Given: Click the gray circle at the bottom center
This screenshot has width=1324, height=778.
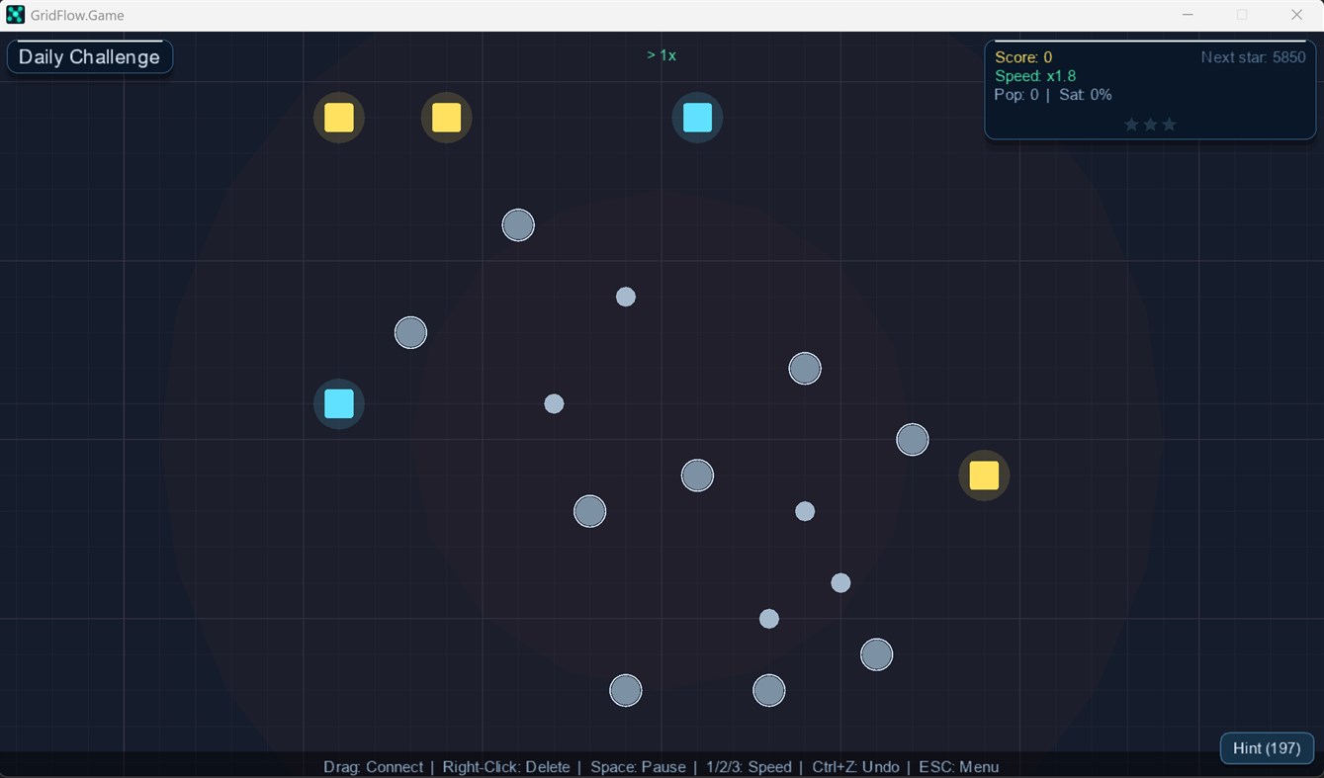Looking at the screenshot, I should click(x=625, y=690).
